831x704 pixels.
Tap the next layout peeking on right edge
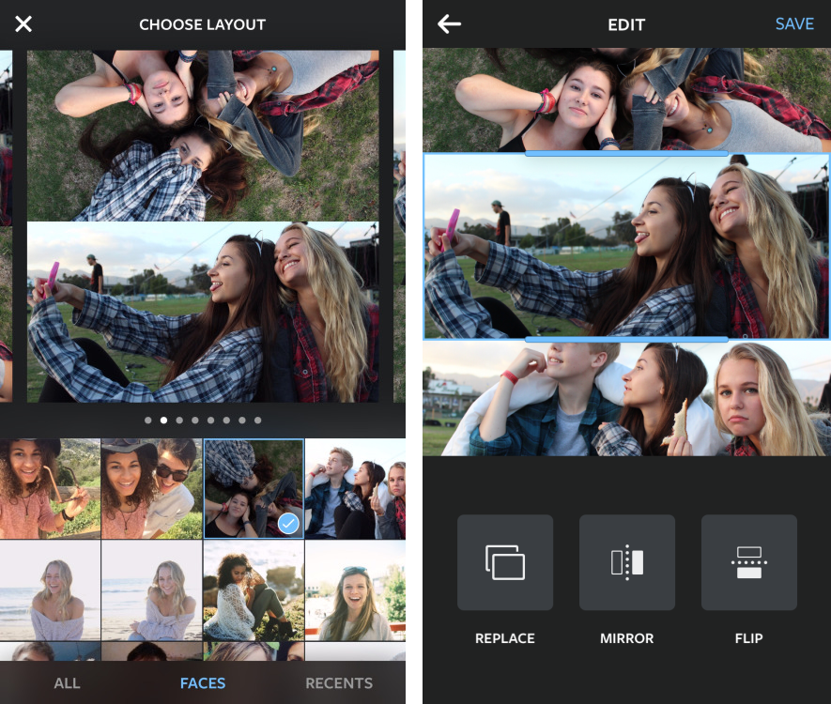click(399, 226)
